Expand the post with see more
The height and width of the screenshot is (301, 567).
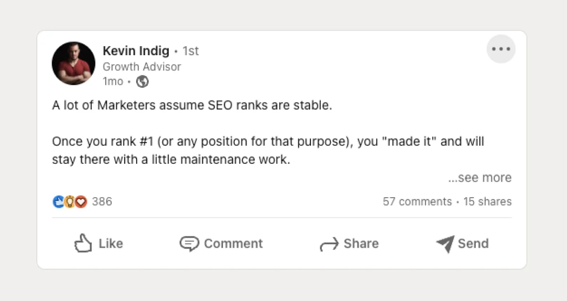[x=480, y=177]
